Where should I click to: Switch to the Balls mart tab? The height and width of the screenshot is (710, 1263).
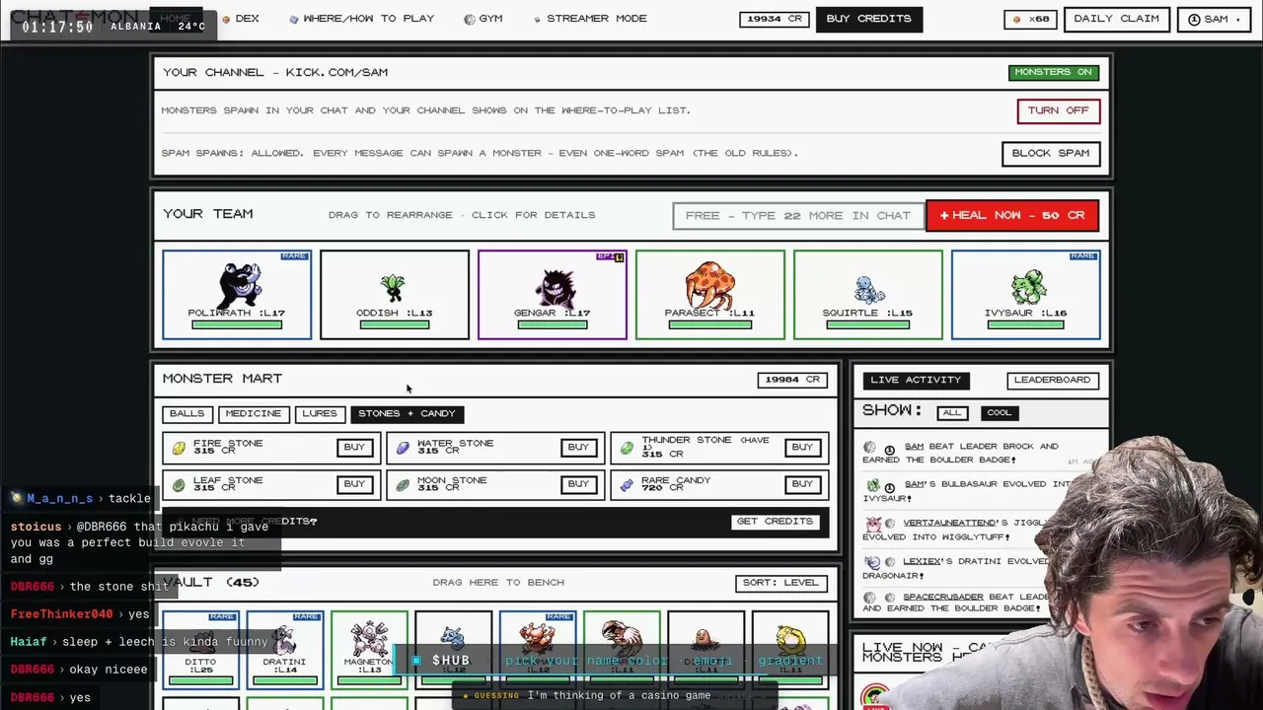click(x=186, y=414)
